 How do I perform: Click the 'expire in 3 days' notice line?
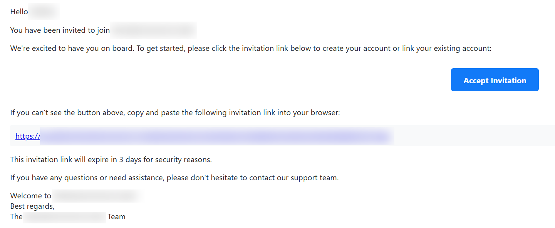point(111,159)
